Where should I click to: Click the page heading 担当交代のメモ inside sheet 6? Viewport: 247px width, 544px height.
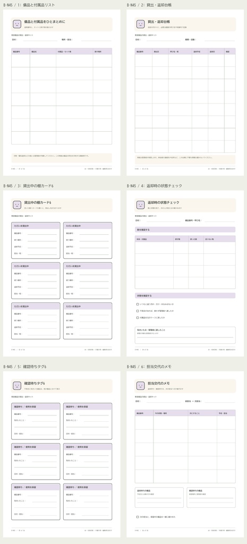click(x=158, y=384)
